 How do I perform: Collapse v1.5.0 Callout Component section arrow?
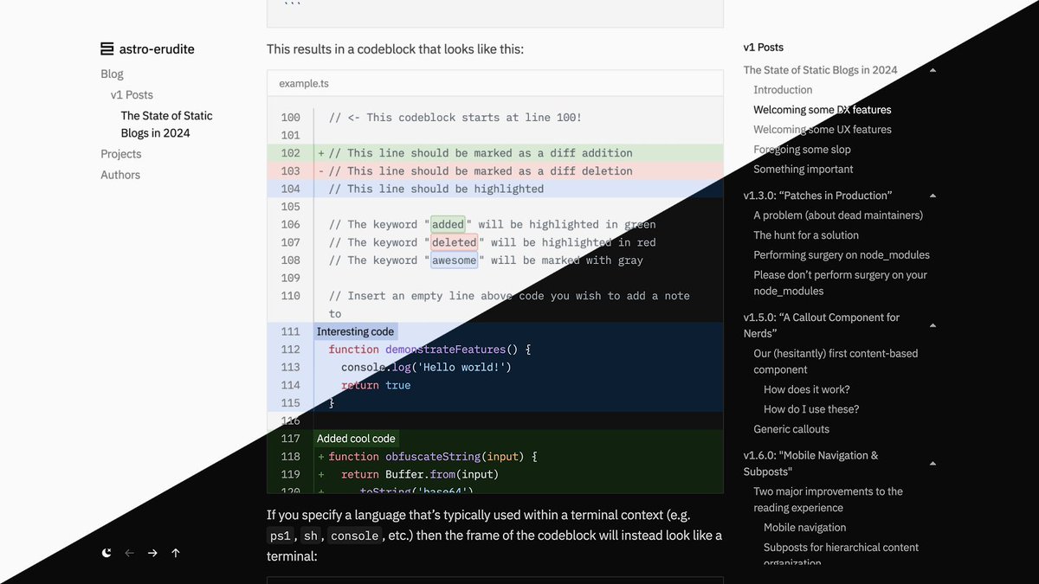tap(933, 325)
